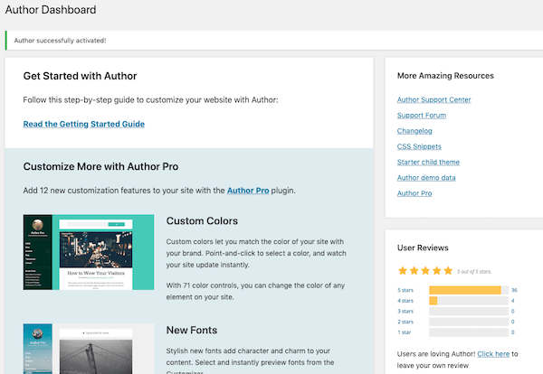Click the User Reviews heading
This screenshot has height=374, width=543.
[x=423, y=248]
